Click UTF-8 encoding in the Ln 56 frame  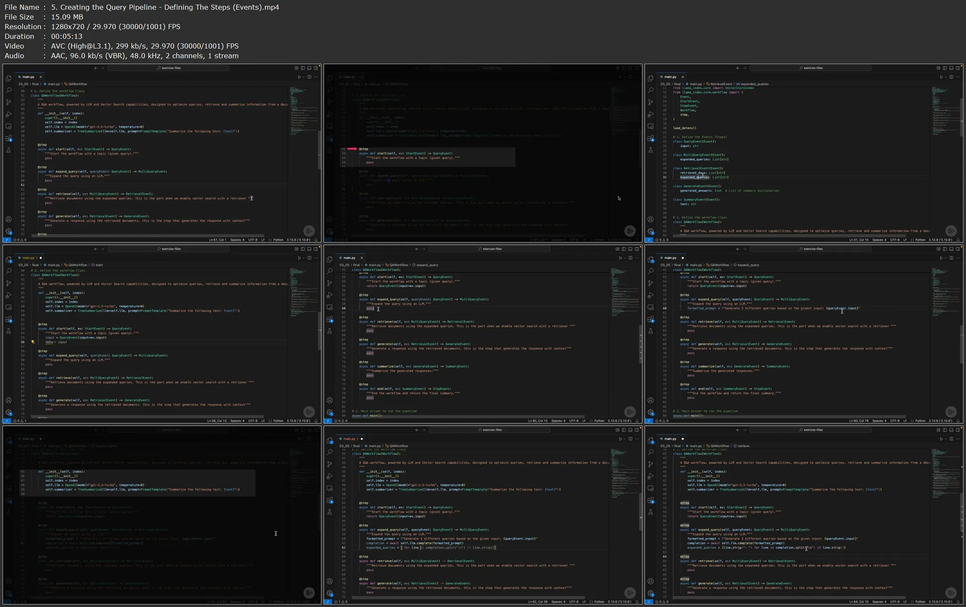point(253,421)
